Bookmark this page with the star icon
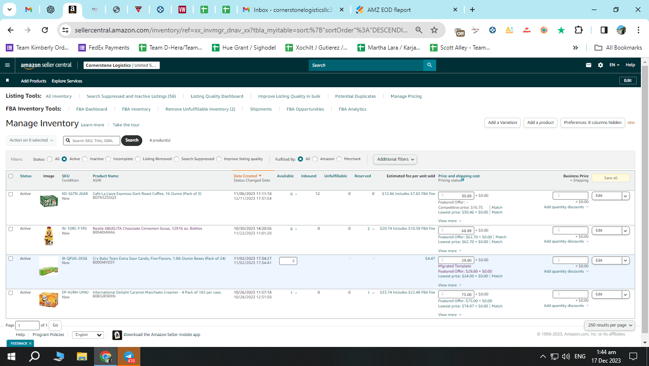 click(x=434, y=30)
